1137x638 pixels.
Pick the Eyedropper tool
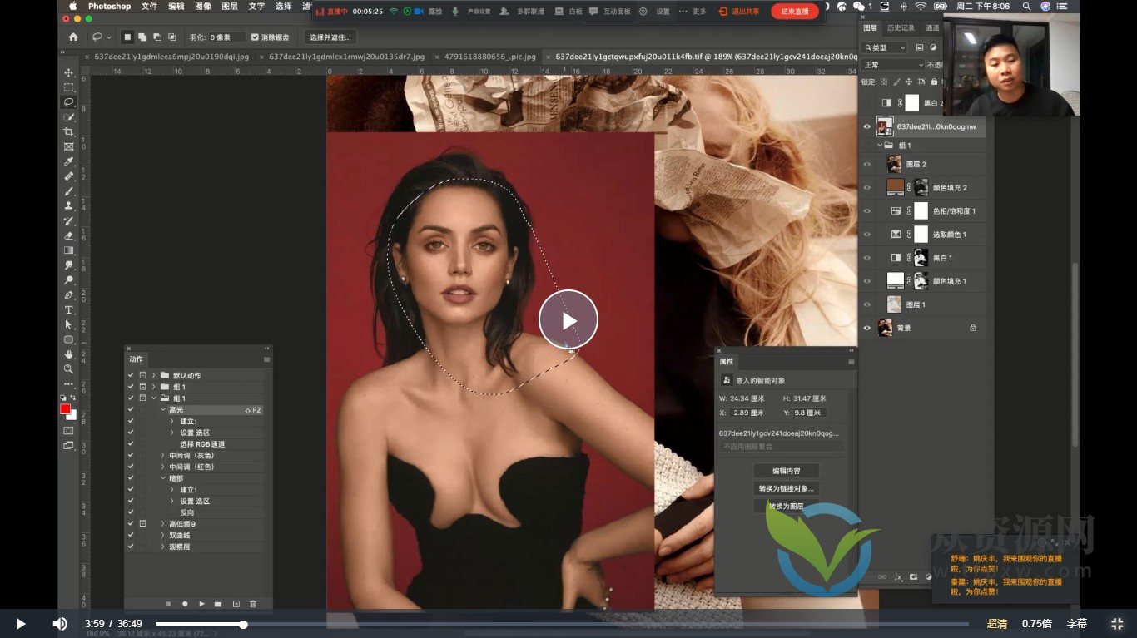coord(69,161)
